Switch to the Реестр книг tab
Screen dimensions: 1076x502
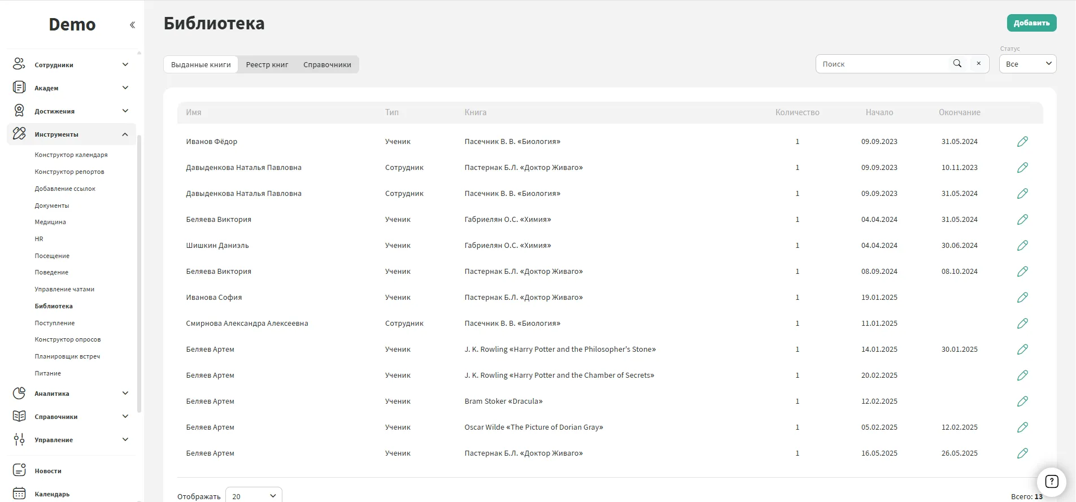coord(267,64)
